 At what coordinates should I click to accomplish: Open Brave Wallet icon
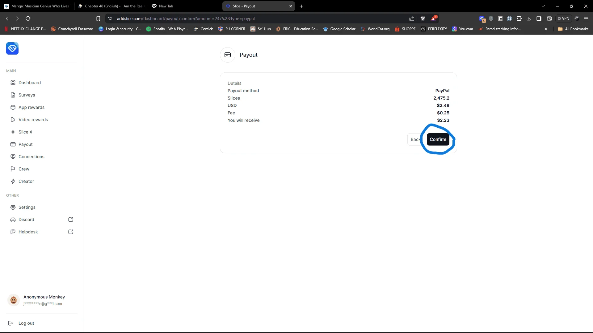coord(549,18)
